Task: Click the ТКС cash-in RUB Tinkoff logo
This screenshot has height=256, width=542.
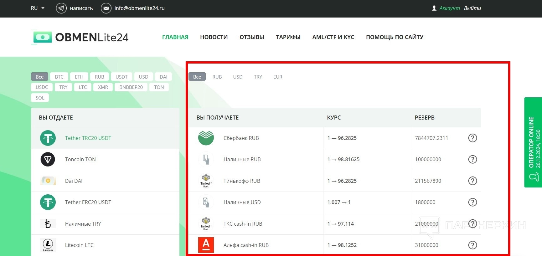Action: tap(206, 224)
